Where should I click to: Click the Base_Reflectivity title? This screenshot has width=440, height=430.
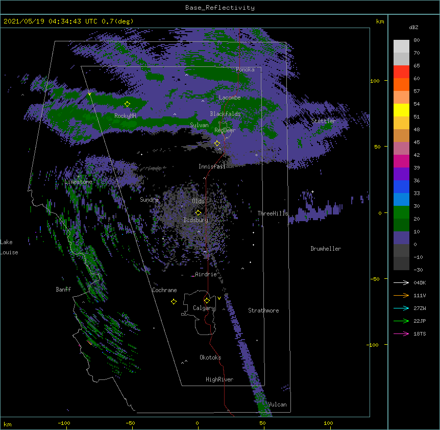tap(220, 8)
